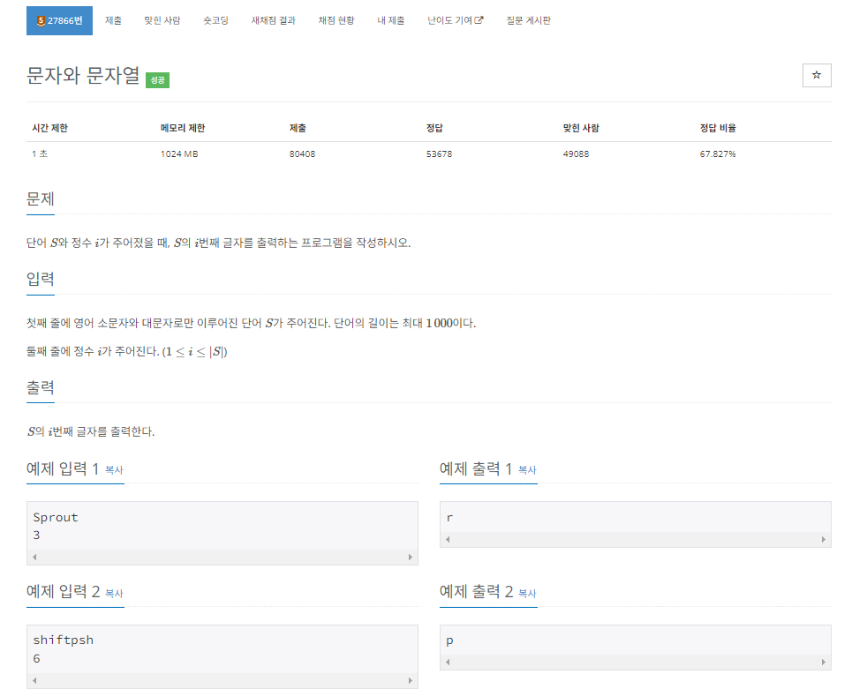The width and height of the screenshot is (867, 689).
Task: Click the bronze tier 5 badge icon
Action: pos(41,21)
